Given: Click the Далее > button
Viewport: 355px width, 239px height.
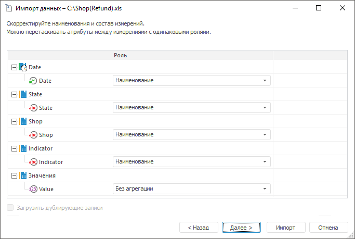Looking at the screenshot, I should tap(241, 228).
